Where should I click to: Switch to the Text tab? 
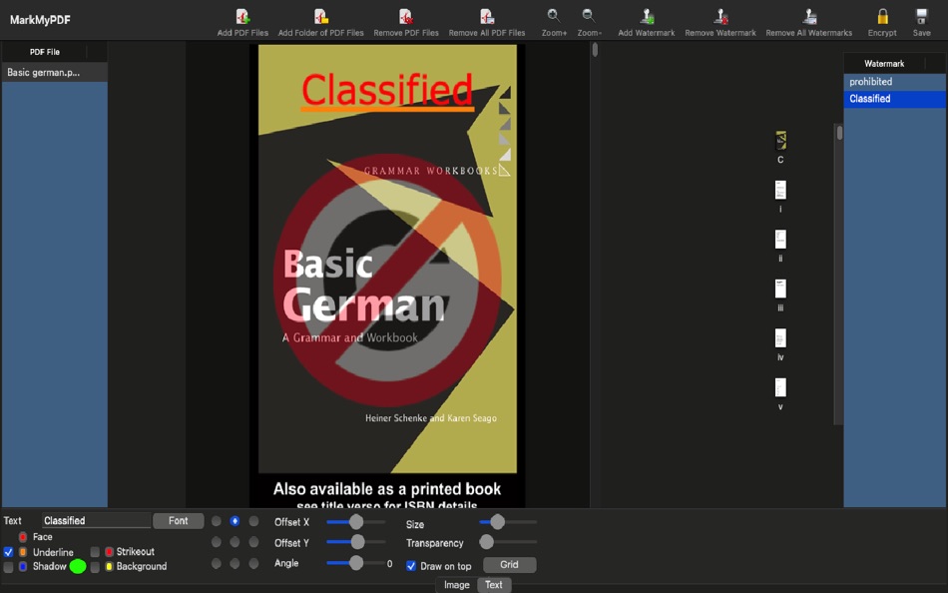tap(494, 585)
